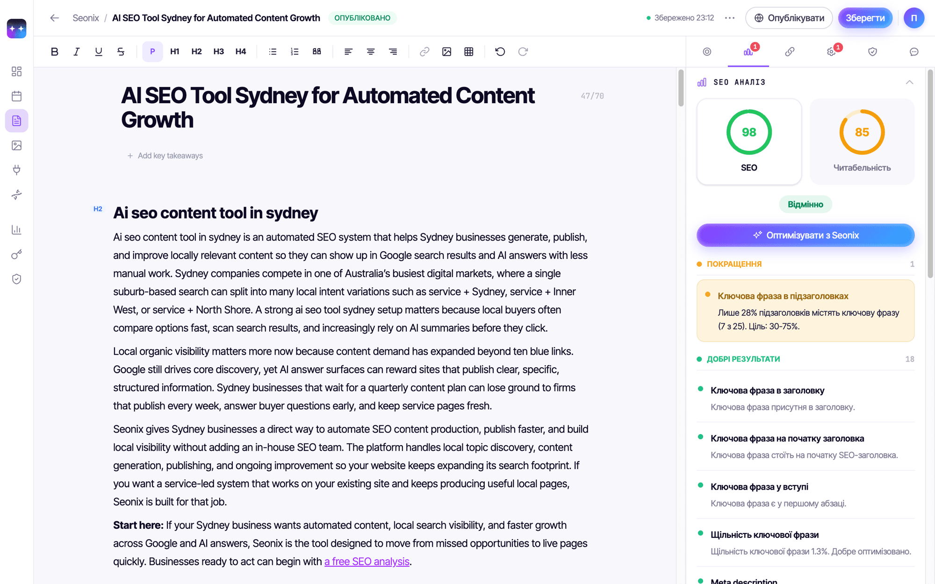Open the Seonix breadcrumb link
The width and height of the screenshot is (935, 584).
pyautogui.click(x=86, y=18)
